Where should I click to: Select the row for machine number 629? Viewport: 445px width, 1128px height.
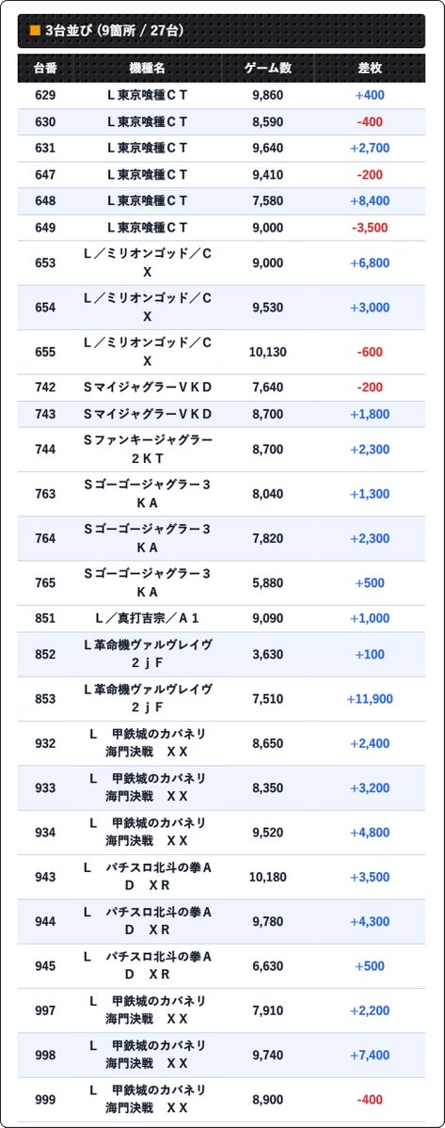coord(221,95)
